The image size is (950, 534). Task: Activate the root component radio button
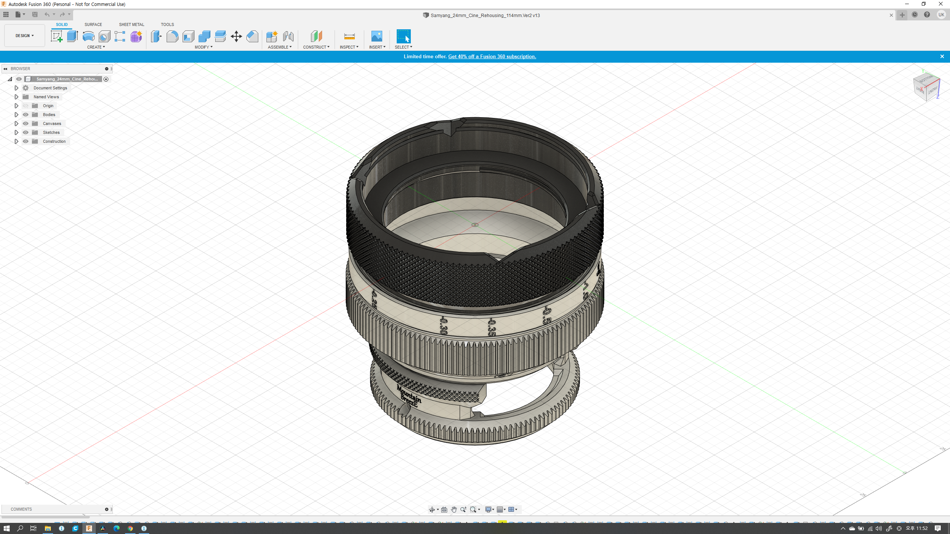click(106, 79)
